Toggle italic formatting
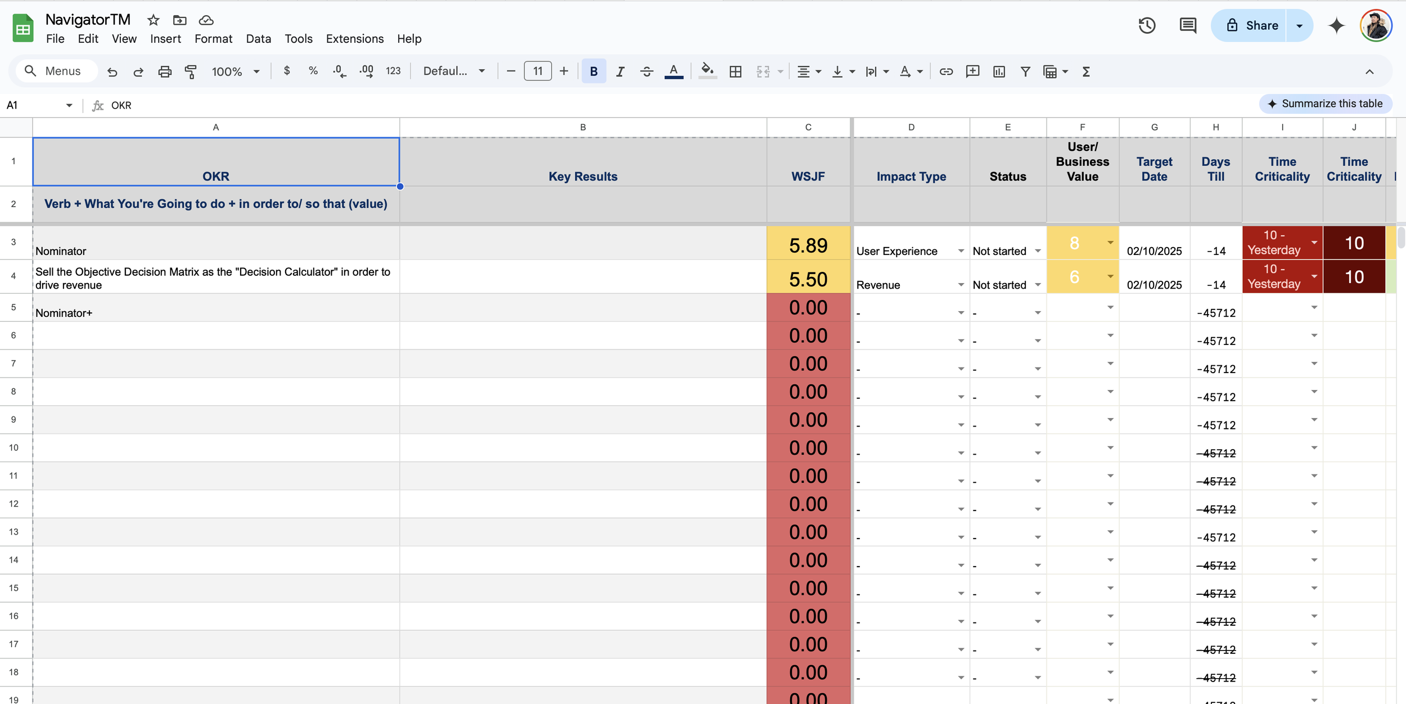 [x=620, y=71]
